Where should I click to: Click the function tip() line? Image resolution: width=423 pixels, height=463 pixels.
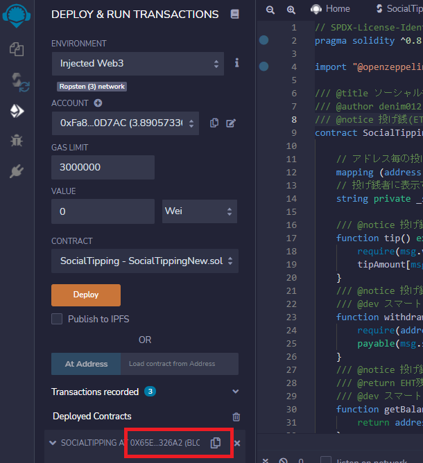[379, 238]
